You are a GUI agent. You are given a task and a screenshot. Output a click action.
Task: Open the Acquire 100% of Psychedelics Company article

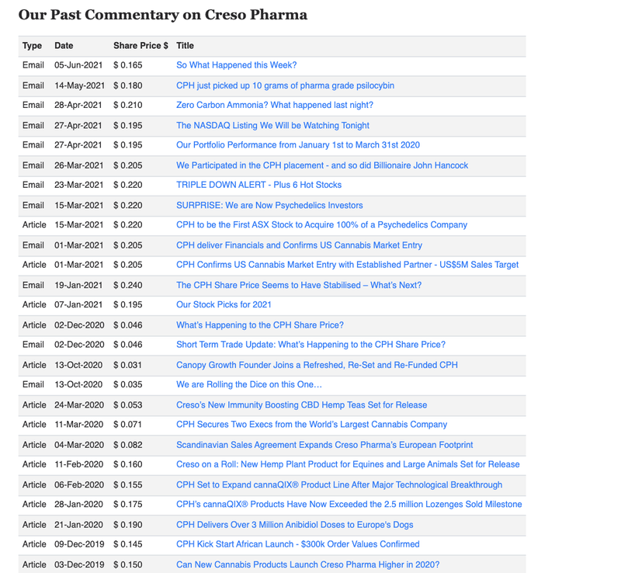(321, 225)
